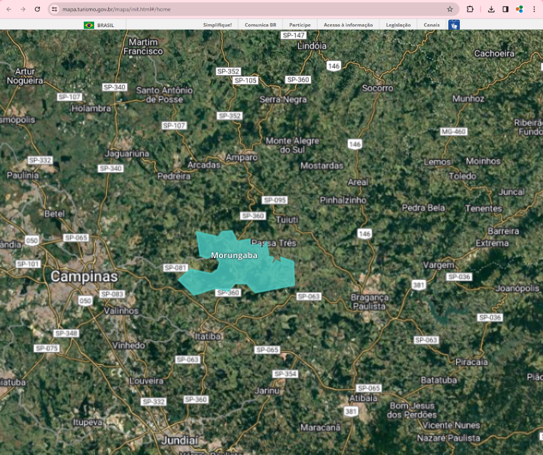543x455 pixels.
Task: Open Comunica BR link
Action: click(x=260, y=25)
